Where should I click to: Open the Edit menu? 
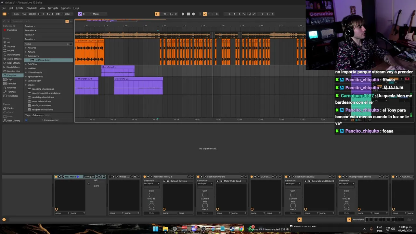pyautogui.click(x=11, y=8)
